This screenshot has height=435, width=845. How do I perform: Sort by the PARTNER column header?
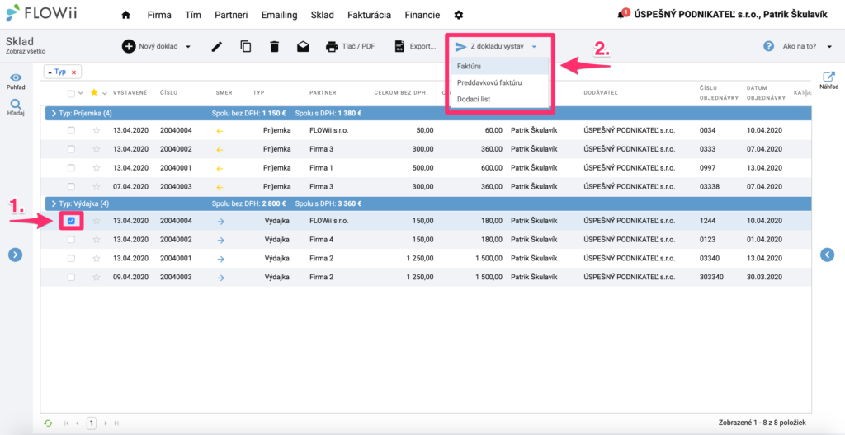pyautogui.click(x=323, y=92)
